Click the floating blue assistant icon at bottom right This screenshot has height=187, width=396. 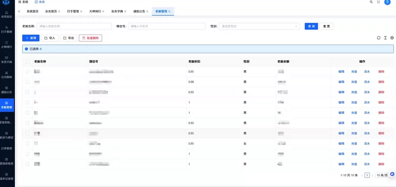pos(392,174)
